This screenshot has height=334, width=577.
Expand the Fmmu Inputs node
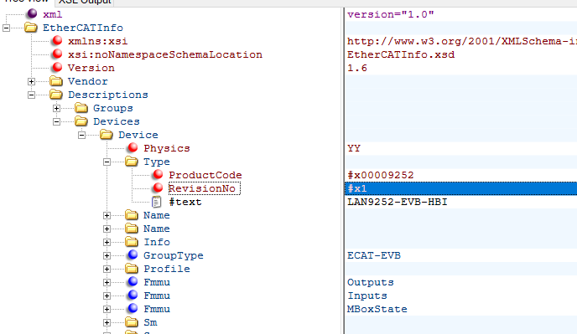click(x=107, y=295)
